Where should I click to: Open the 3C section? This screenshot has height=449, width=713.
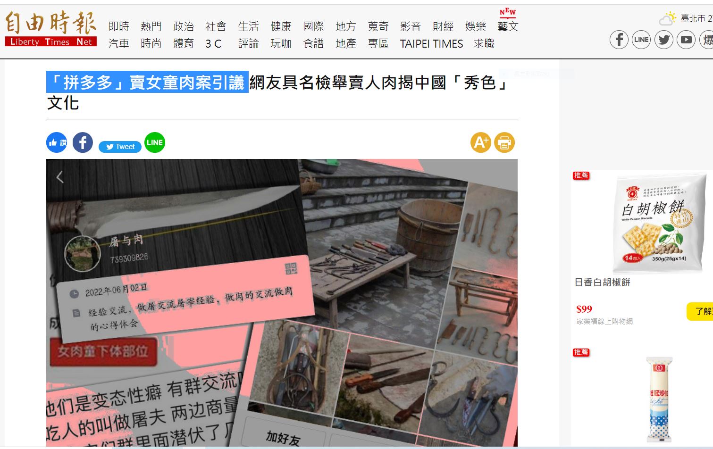(213, 44)
